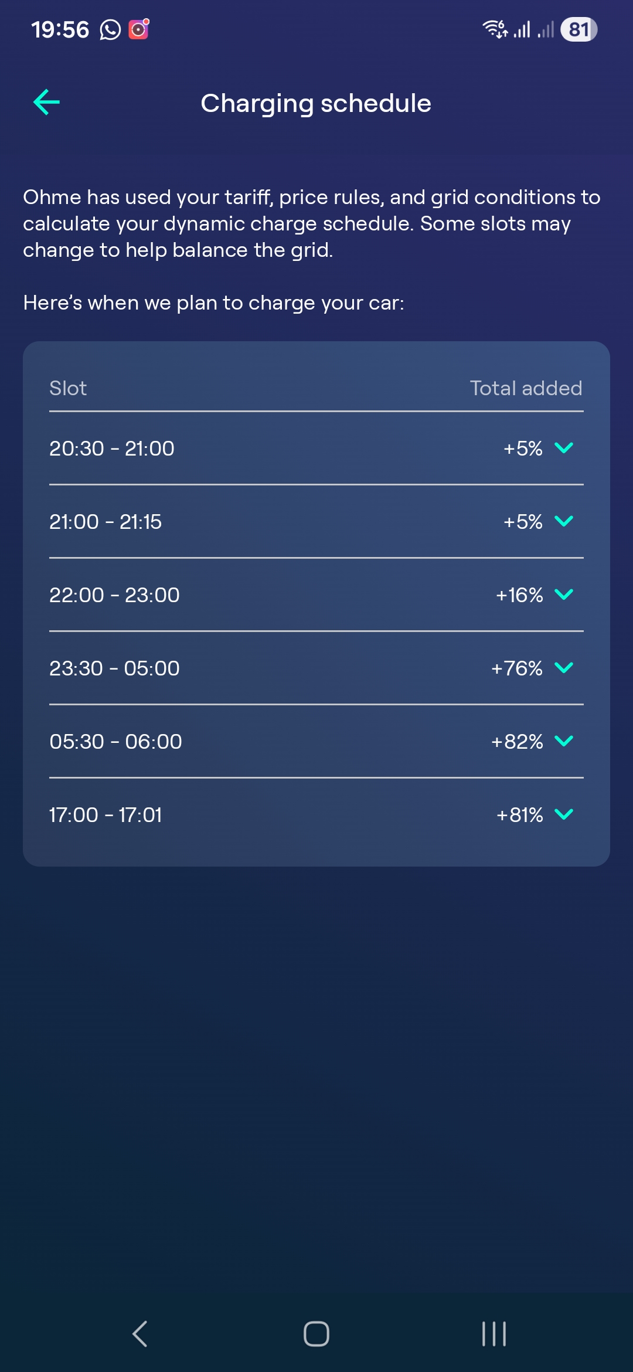The image size is (633, 1372).
Task: Expand the 17:00 - 17:01 slot chevron
Action: tap(563, 814)
